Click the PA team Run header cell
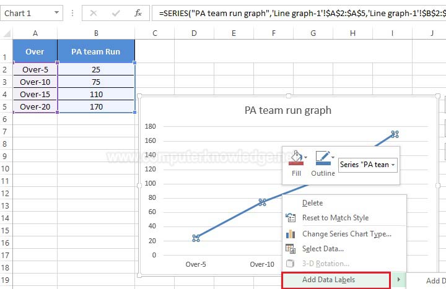 96,51
